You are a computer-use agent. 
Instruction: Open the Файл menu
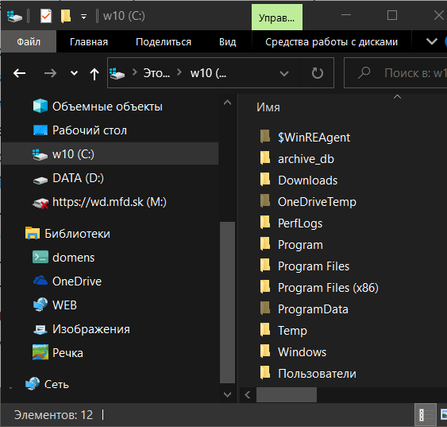point(29,41)
